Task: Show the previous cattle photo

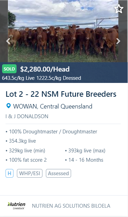Action: click(x=8, y=41)
